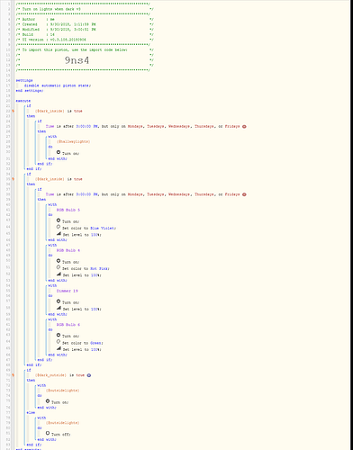Open the RGB Bulb 6 device selector

click(x=68, y=325)
